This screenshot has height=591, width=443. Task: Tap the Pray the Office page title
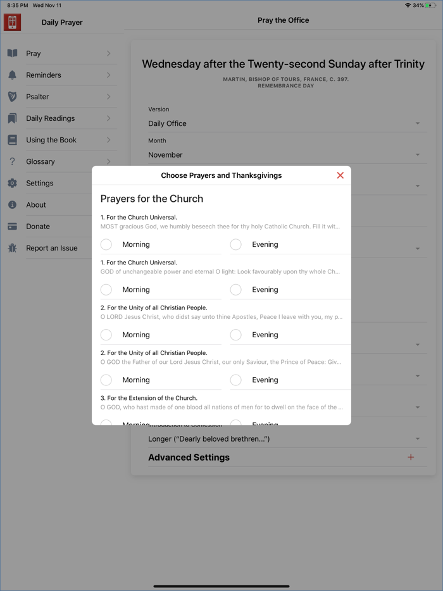(283, 20)
